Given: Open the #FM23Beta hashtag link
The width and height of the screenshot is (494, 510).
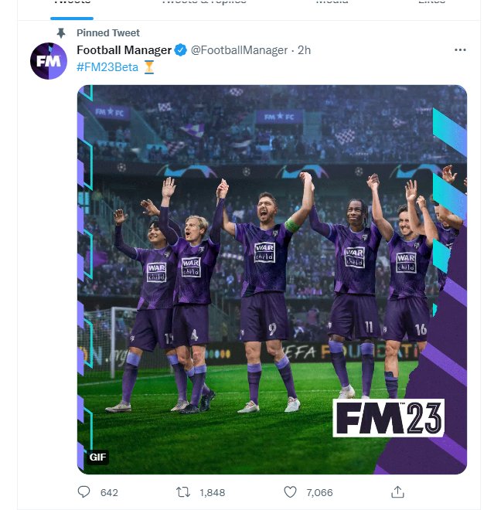Looking at the screenshot, I should (107, 66).
